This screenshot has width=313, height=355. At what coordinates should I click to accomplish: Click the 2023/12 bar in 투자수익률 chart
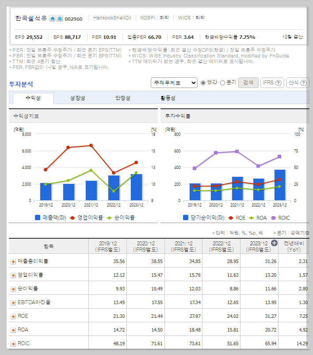(280, 185)
